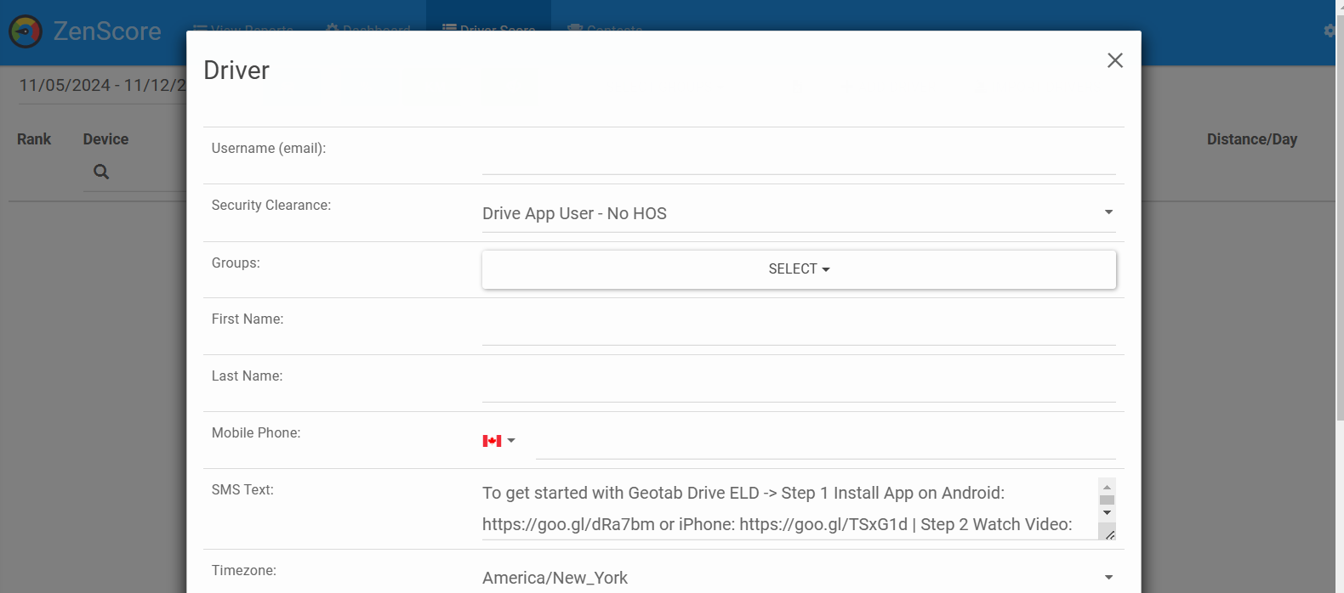Click the Distance/Day column header

[1252, 139]
